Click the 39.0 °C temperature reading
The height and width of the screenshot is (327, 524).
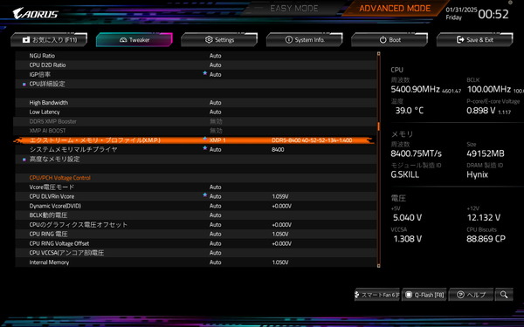tap(410, 111)
